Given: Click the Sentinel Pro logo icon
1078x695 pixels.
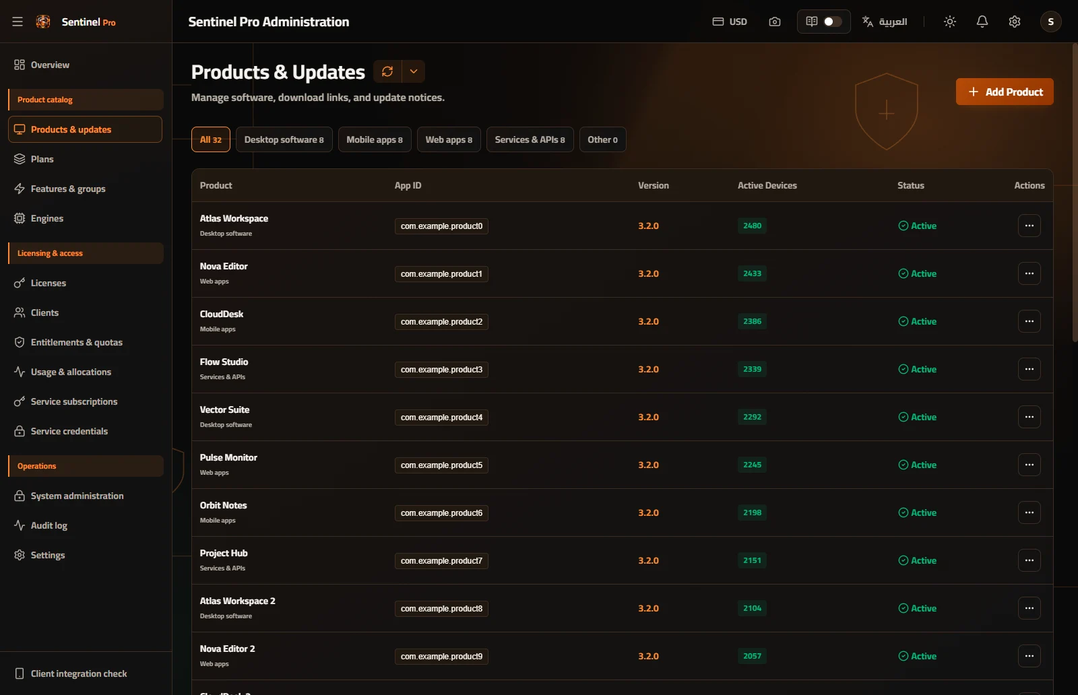Looking at the screenshot, I should 43,22.
